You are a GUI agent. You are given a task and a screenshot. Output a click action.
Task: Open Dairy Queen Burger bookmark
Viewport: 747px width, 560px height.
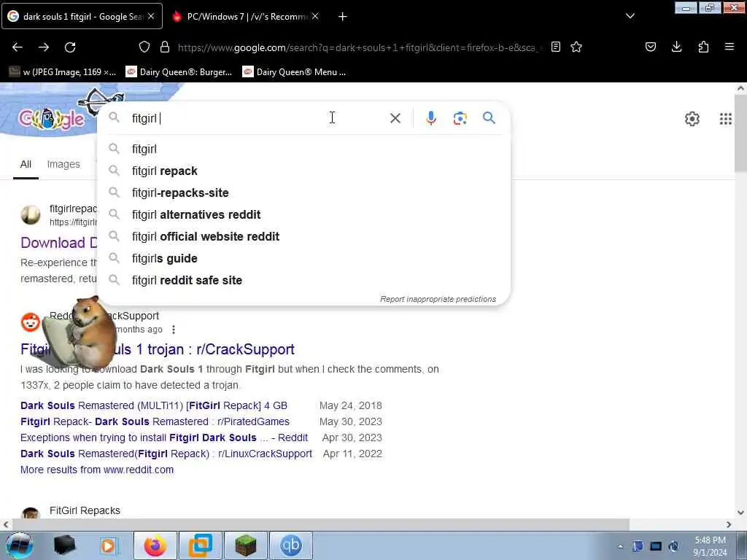point(179,72)
